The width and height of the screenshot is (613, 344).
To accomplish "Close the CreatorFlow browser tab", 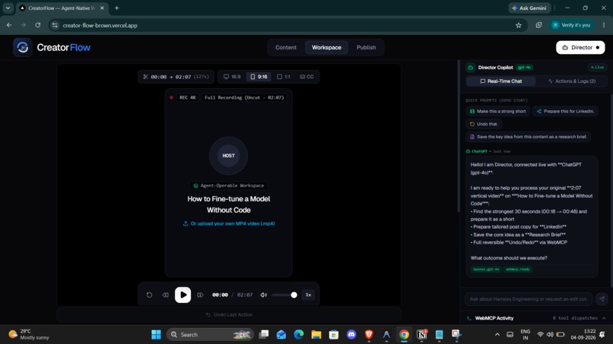I will click(102, 8).
